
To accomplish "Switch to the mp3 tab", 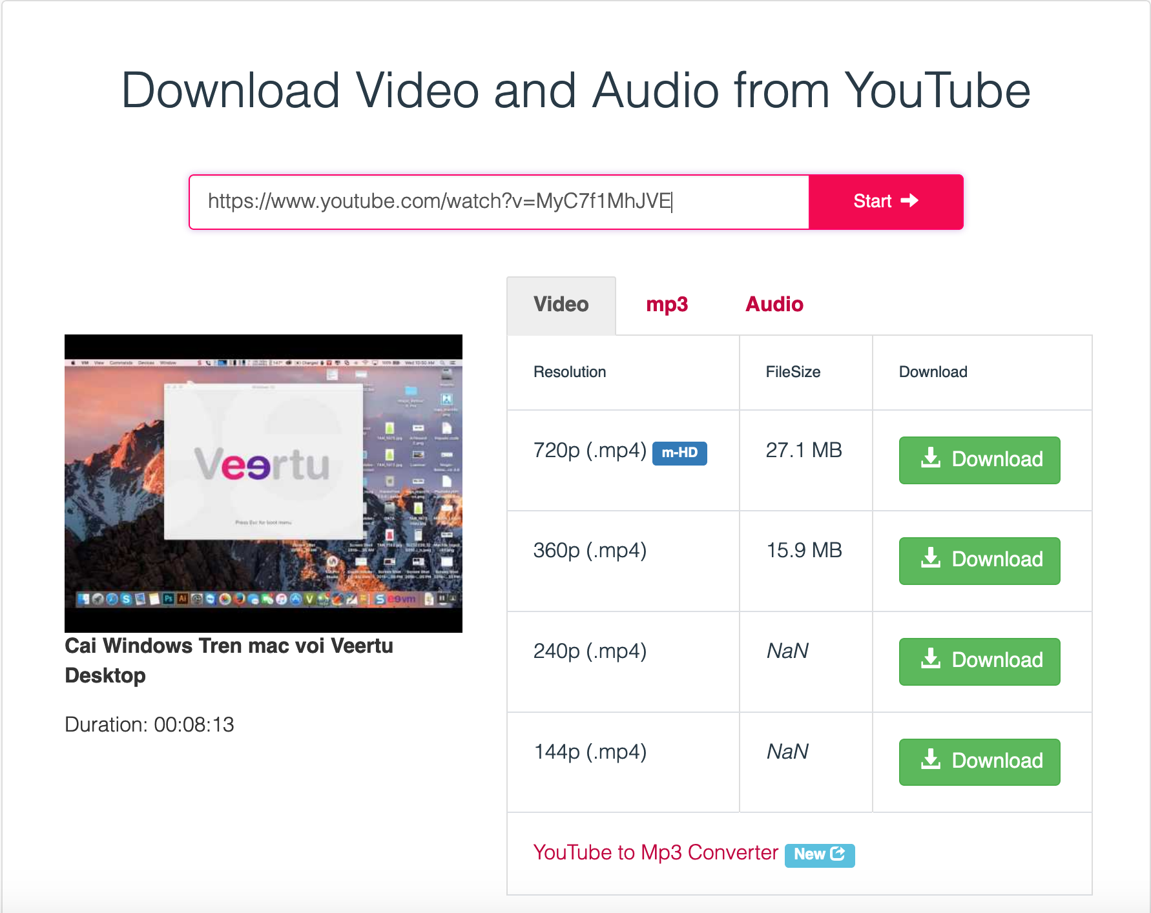I will [667, 304].
